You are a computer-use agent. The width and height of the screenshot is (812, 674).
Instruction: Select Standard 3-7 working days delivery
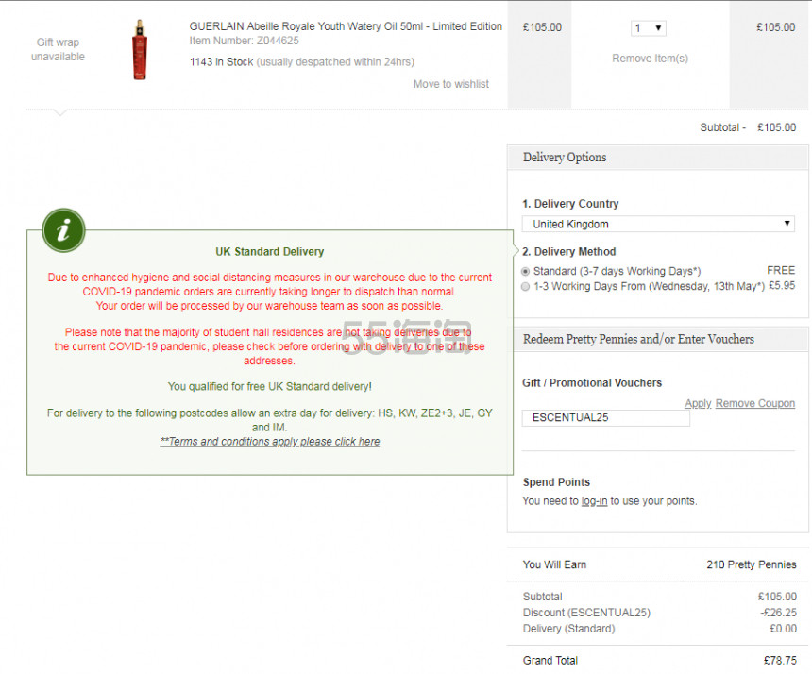pyautogui.click(x=526, y=271)
